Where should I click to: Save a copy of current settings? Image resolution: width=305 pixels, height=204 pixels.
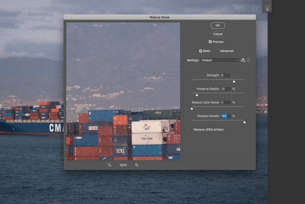pos(243,60)
